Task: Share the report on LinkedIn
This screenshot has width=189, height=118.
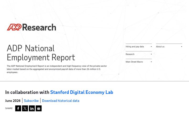Action: tap(32, 108)
